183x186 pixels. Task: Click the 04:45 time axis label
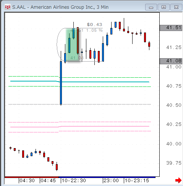[48, 181]
